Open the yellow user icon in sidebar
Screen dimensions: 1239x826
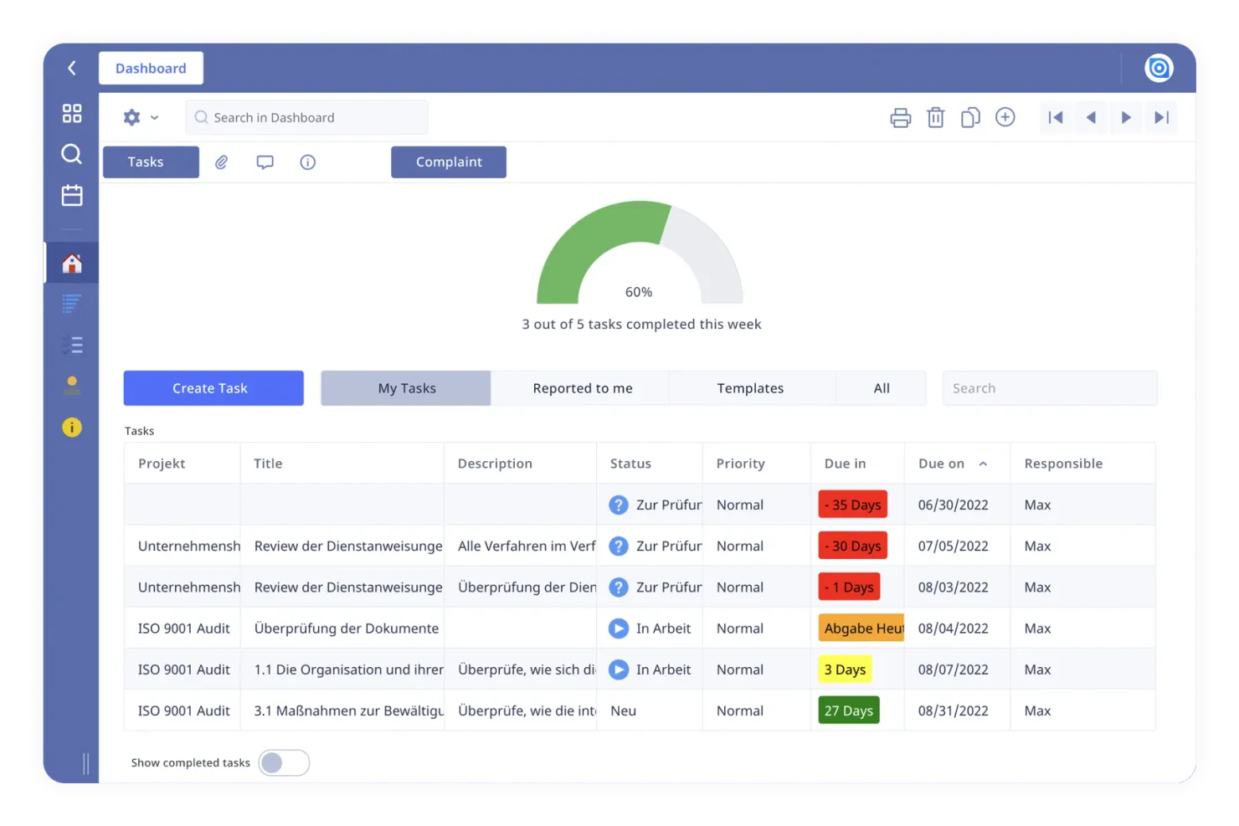point(72,385)
